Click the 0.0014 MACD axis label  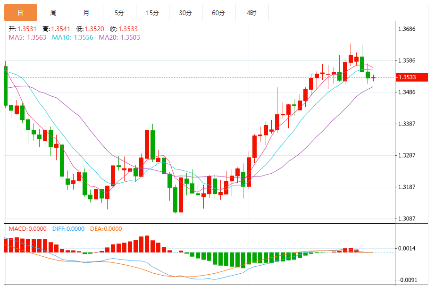[x=407, y=248]
